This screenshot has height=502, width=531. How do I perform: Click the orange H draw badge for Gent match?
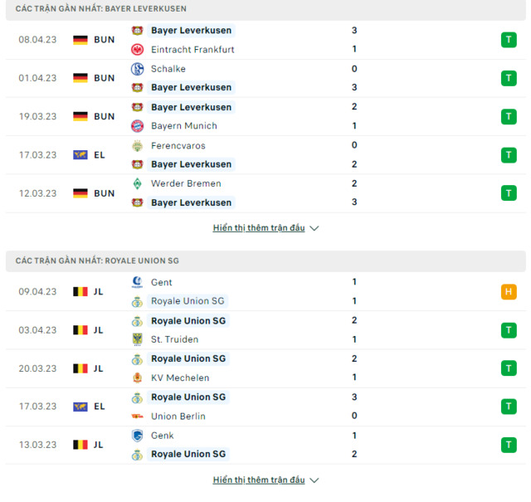coord(509,291)
